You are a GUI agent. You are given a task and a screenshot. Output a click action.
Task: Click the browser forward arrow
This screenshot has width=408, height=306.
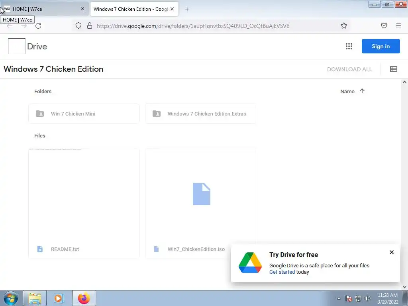click(x=24, y=26)
